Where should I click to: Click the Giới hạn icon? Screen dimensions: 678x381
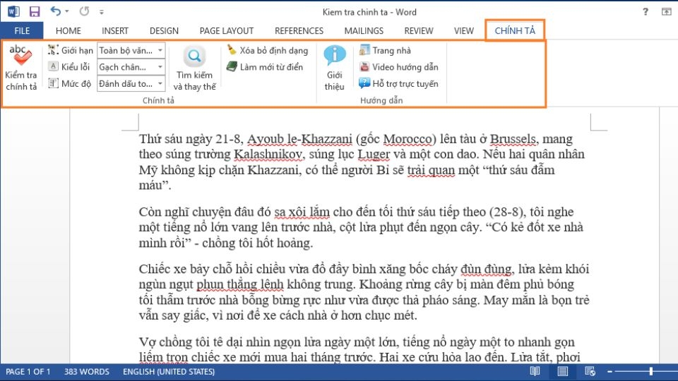(x=53, y=50)
